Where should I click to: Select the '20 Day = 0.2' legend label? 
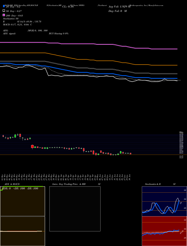click(x=13, y=7)
